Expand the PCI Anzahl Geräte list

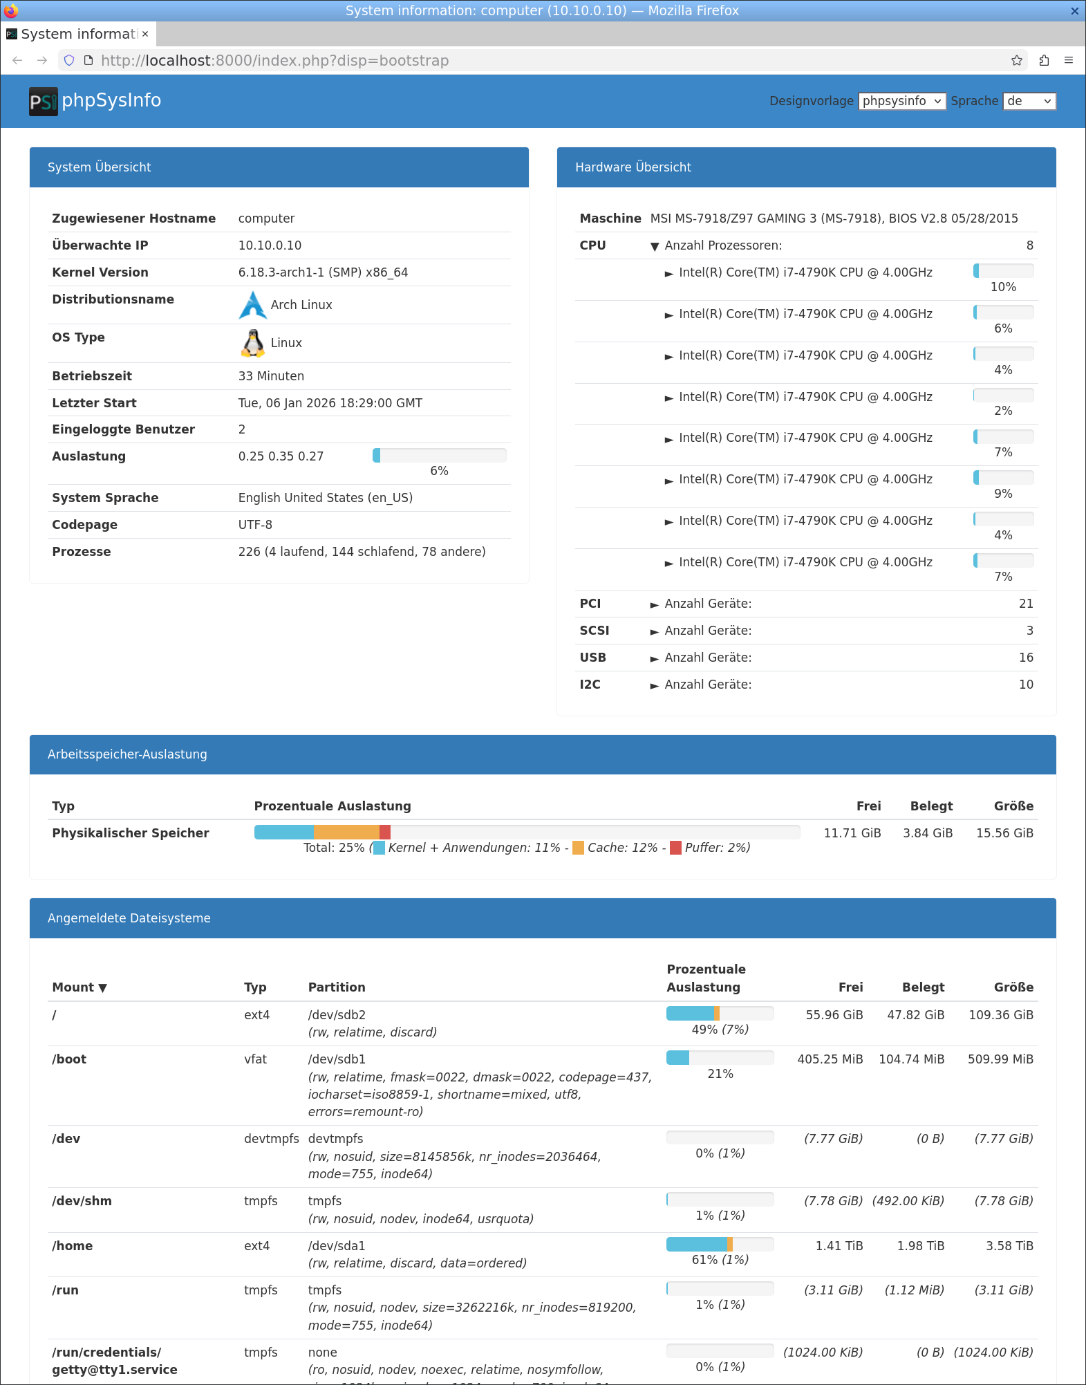click(x=655, y=604)
